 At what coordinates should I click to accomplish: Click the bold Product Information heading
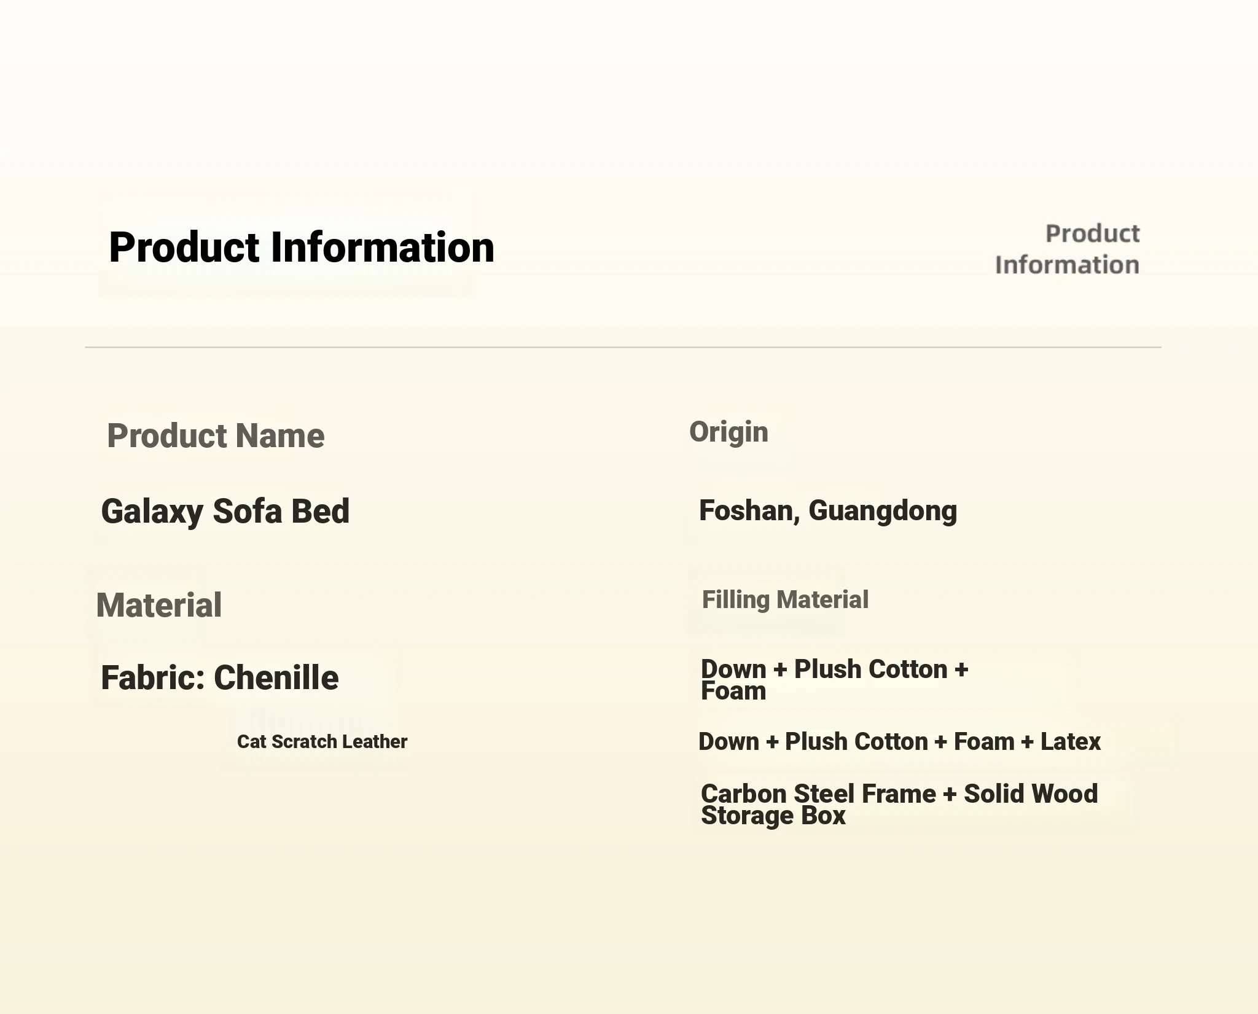[302, 248]
